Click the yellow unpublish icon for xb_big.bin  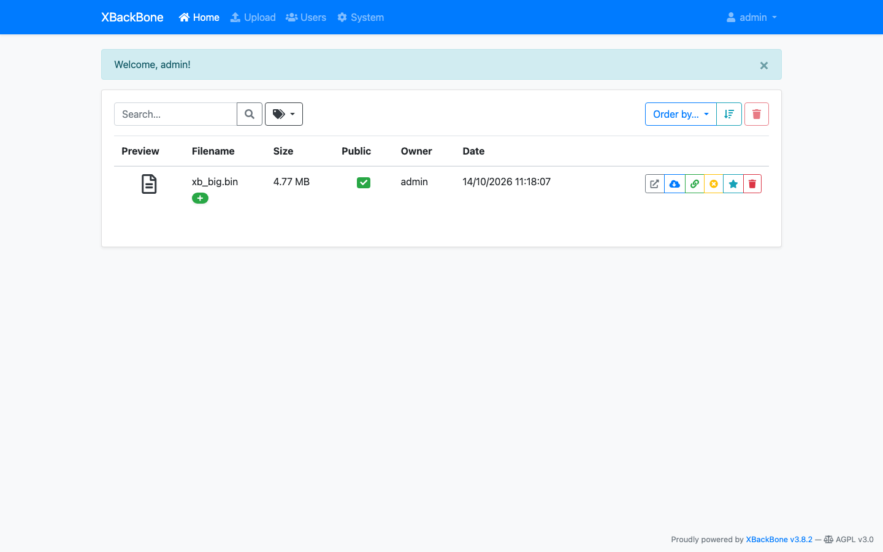tap(714, 184)
